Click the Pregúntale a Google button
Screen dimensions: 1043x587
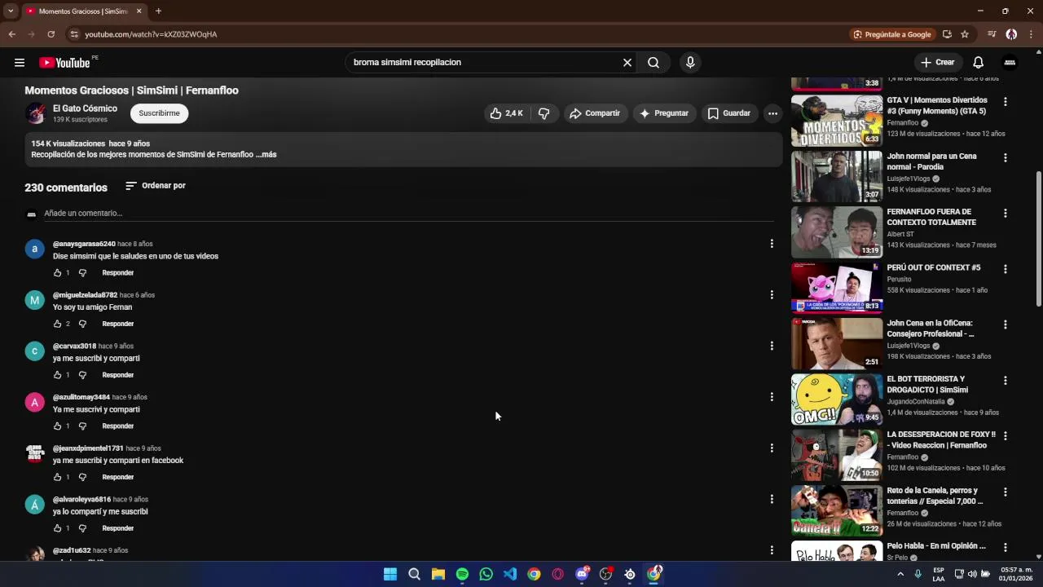coord(892,34)
